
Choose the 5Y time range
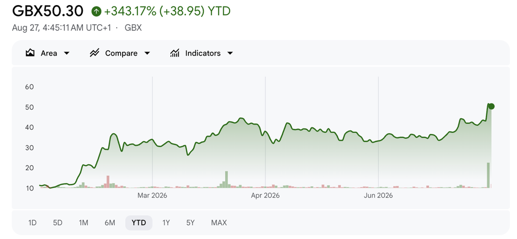click(x=190, y=223)
